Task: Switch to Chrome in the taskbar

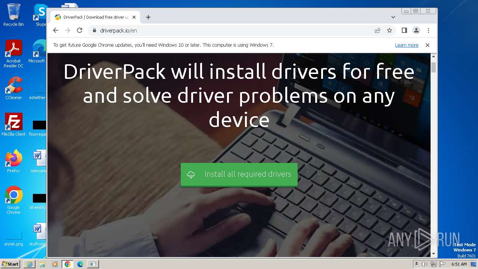Action: (x=68, y=264)
